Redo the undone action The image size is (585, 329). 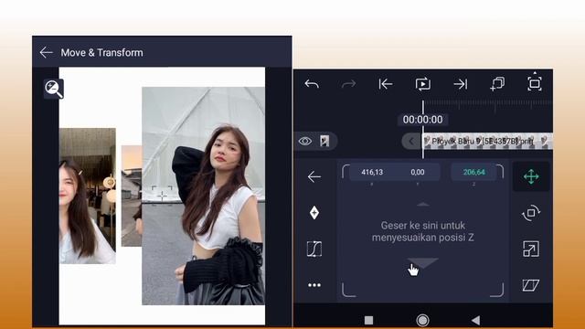click(x=348, y=84)
